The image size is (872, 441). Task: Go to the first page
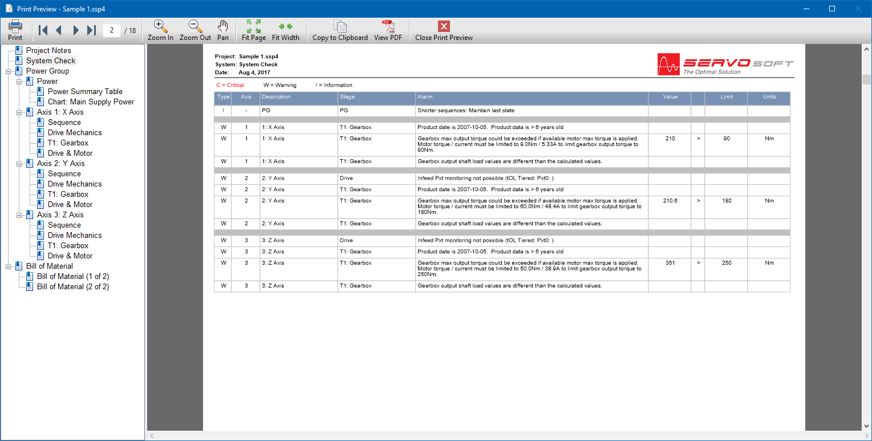coord(43,30)
